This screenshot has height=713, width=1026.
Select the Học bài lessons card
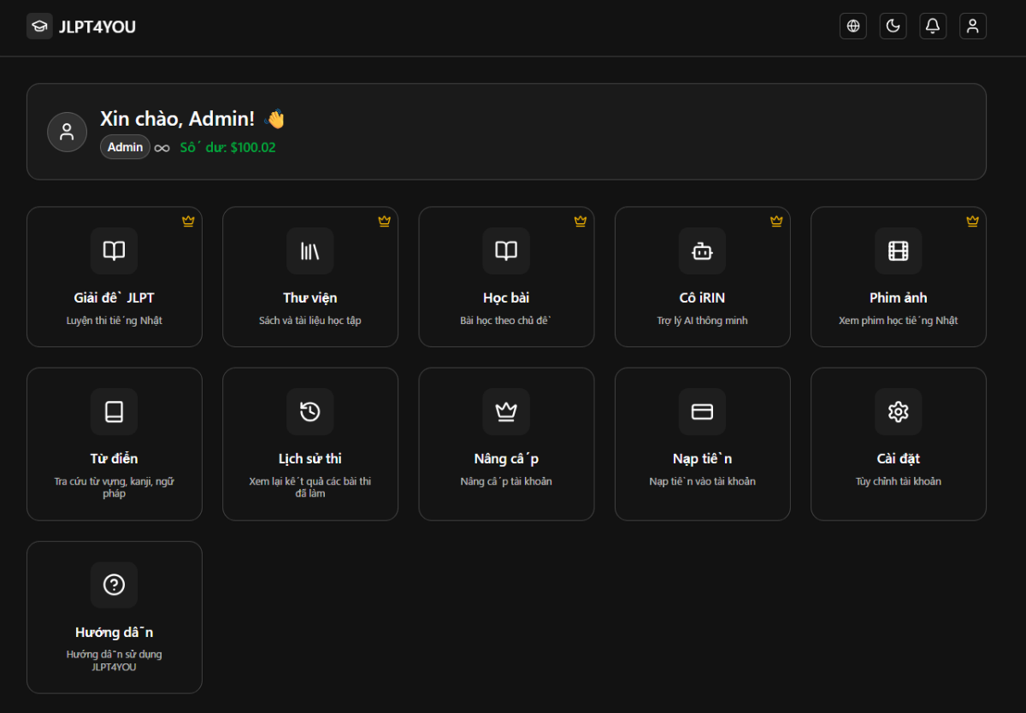pyautogui.click(x=506, y=277)
